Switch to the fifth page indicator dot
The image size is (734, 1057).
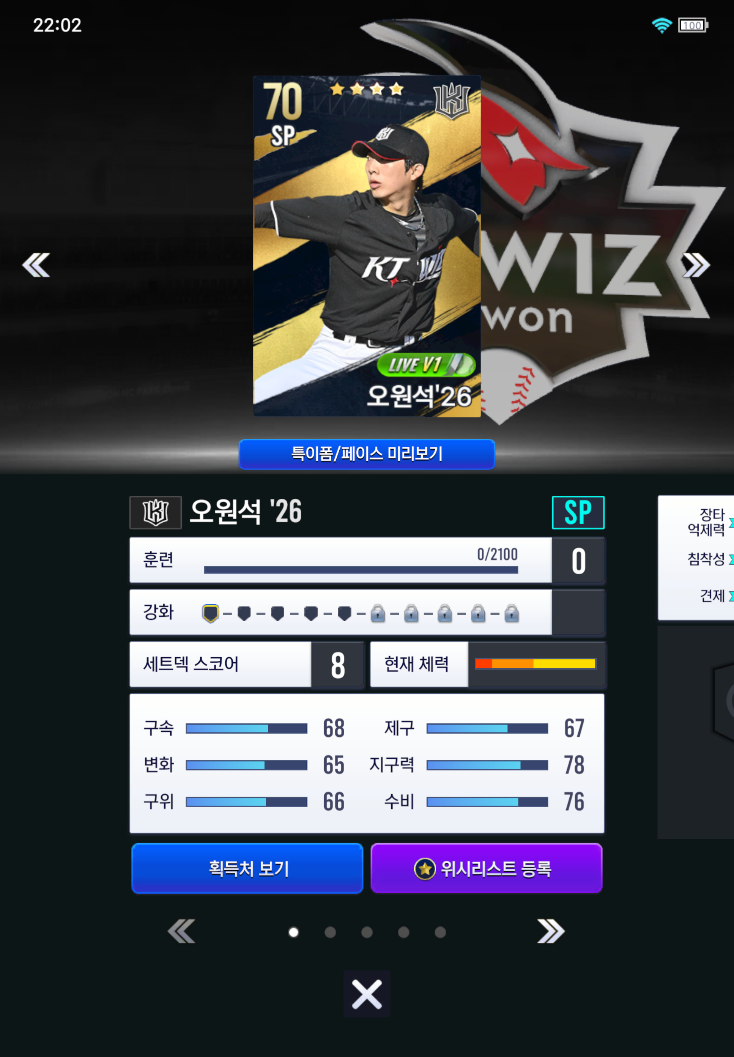point(440,932)
